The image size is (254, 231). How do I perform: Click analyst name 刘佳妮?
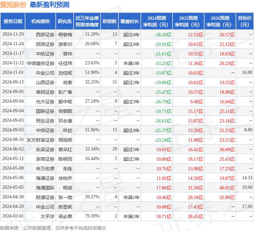(x=65, y=73)
